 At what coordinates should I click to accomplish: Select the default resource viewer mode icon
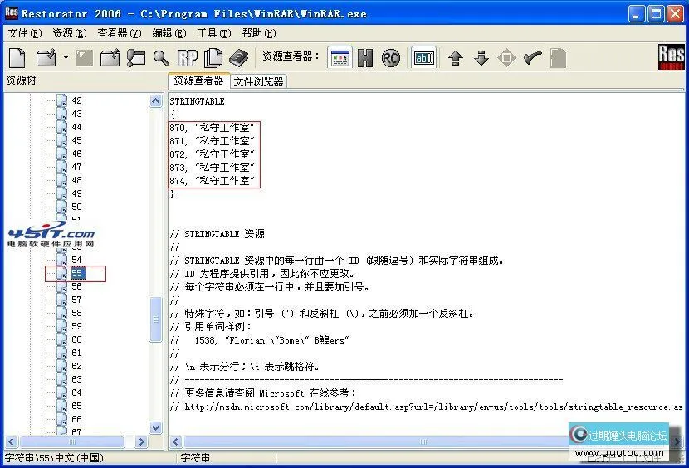click(x=340, y=57)
